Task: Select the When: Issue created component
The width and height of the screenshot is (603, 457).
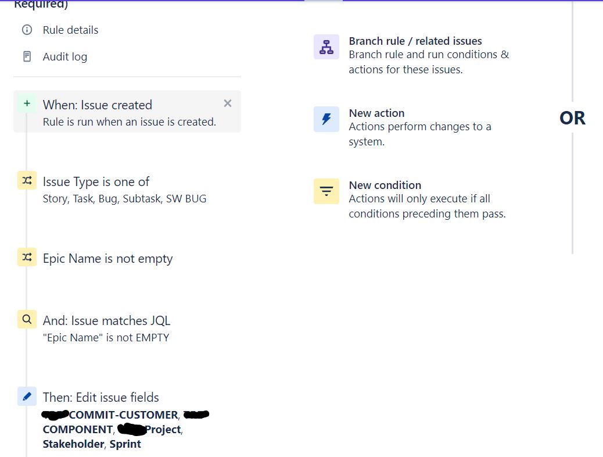Action: pos(127,112)
